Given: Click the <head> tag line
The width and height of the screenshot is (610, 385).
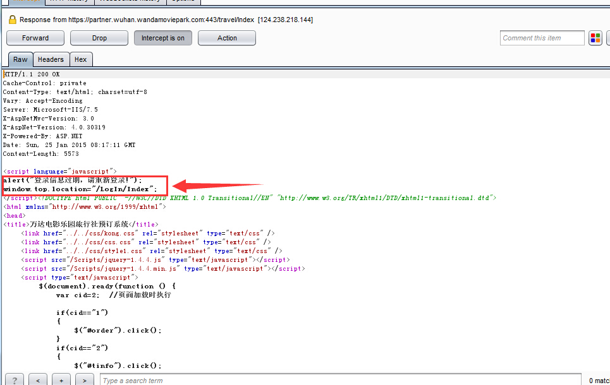Looking at the screenshot, I should 15,216.
